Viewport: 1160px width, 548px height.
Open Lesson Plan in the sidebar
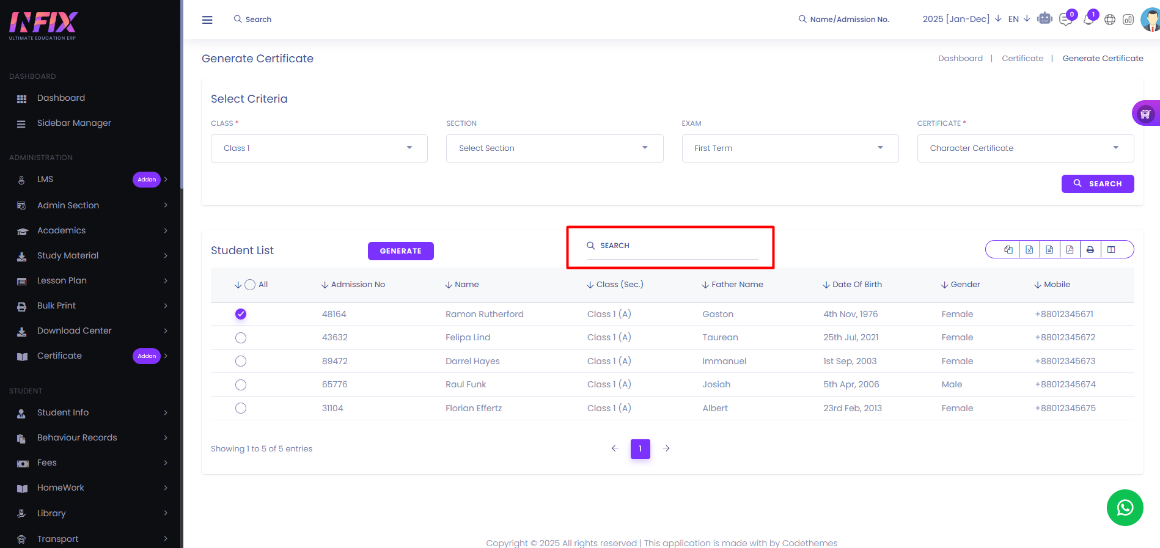[x=90, y=280]
